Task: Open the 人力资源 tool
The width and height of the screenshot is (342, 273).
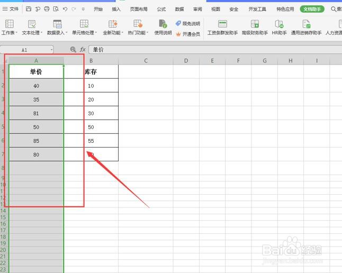Action: tap(334, 28)
